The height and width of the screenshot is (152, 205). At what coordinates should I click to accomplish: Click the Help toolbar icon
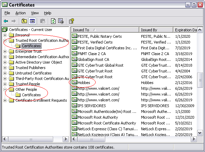click(x=71, y=21)
